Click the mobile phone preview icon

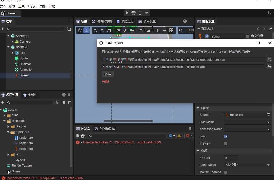[140, 13]
